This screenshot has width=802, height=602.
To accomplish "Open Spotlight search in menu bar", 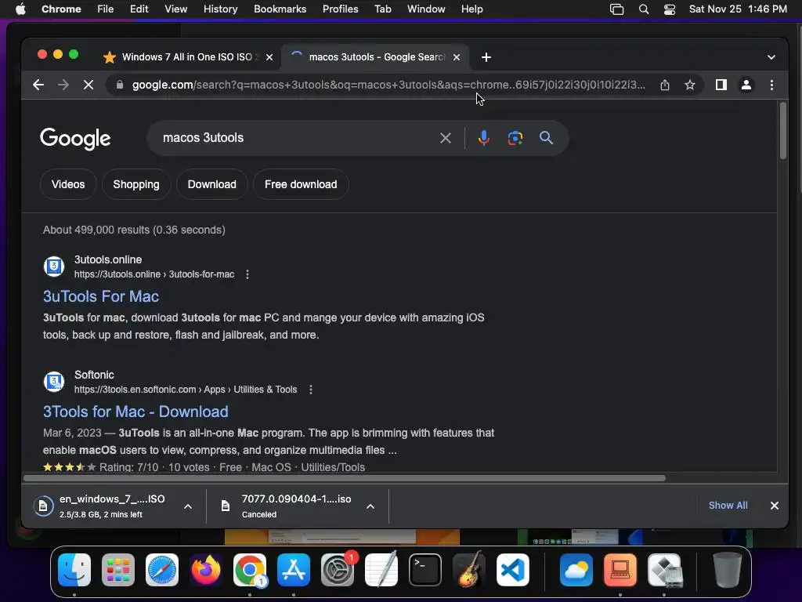I will 644,9.
